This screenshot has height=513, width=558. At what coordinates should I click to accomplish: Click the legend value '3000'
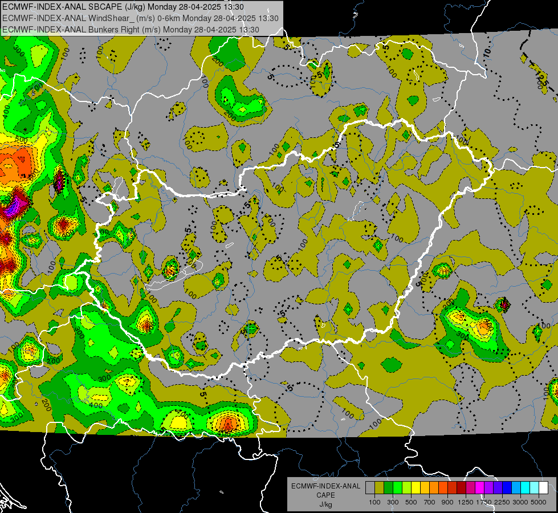[x=520, y=502]
